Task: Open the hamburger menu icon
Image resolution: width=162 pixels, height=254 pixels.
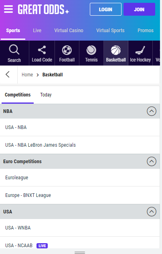Action: (8, 9)
